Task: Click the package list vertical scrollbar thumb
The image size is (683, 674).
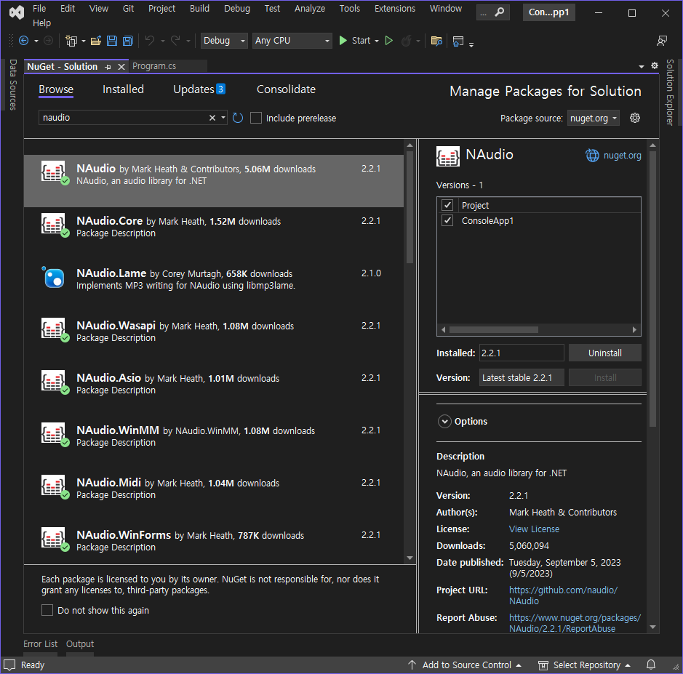Action: click(410, 206)
